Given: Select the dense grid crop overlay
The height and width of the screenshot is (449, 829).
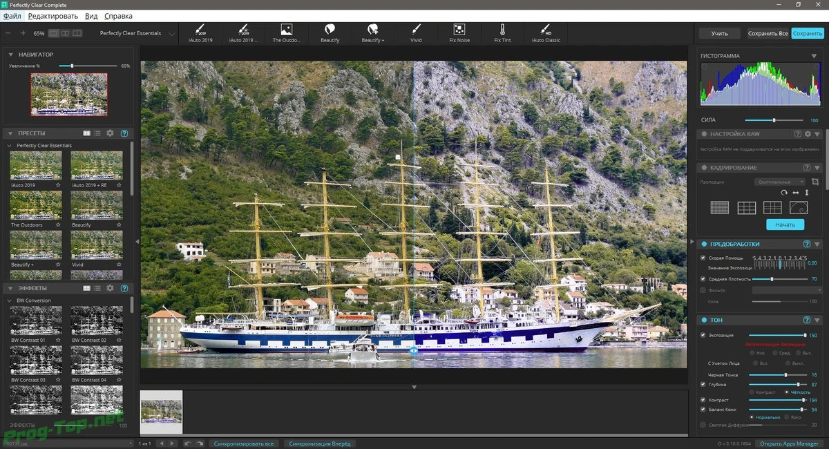Looking at the screenshot, I should (720, 208).
